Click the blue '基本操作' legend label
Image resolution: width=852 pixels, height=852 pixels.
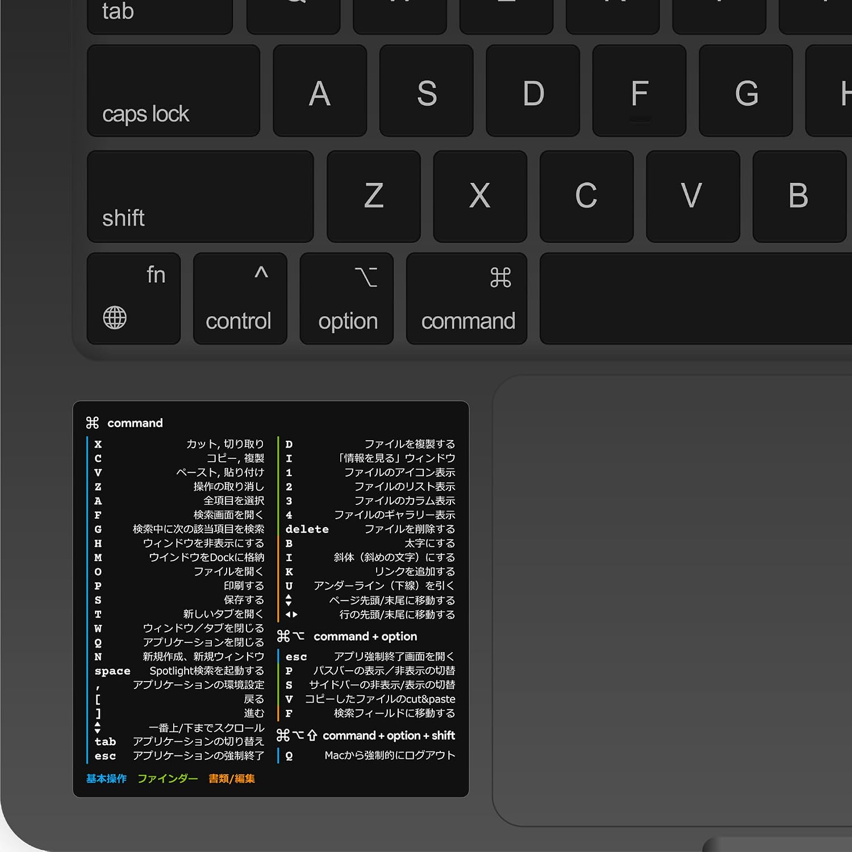point(107,779)
